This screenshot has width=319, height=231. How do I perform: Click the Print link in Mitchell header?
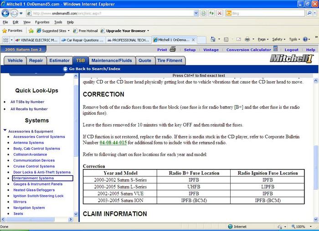pos(162,50)
